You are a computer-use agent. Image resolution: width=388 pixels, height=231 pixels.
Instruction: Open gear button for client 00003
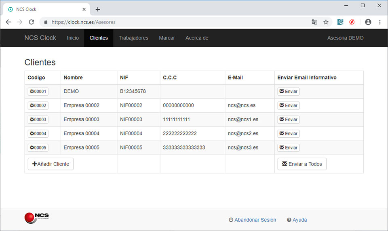(38, 120)
